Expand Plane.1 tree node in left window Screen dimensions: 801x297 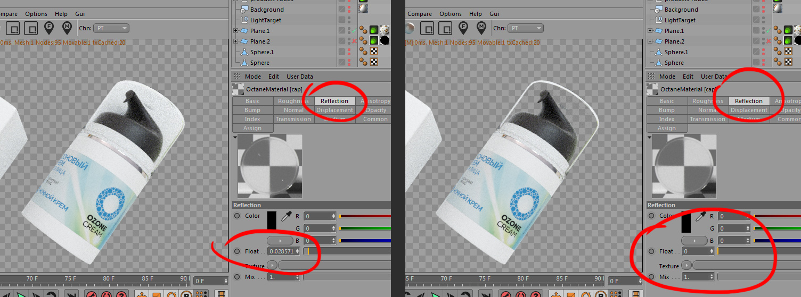click(236, 31)
